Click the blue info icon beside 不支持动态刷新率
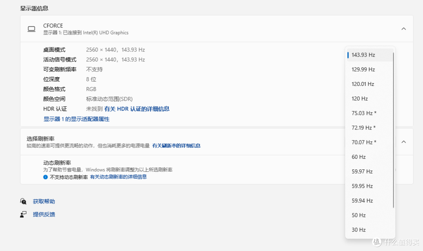 45,177
